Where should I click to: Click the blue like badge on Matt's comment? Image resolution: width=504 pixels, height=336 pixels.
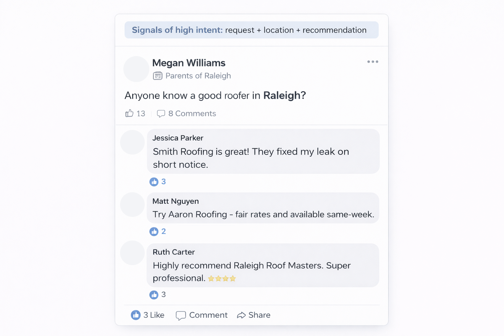154,231
